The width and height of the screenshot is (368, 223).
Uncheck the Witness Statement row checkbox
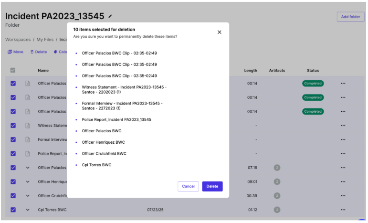coord(13,126)
